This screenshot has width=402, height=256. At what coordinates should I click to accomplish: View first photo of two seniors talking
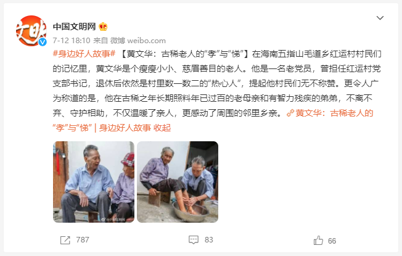pos(94,182)
